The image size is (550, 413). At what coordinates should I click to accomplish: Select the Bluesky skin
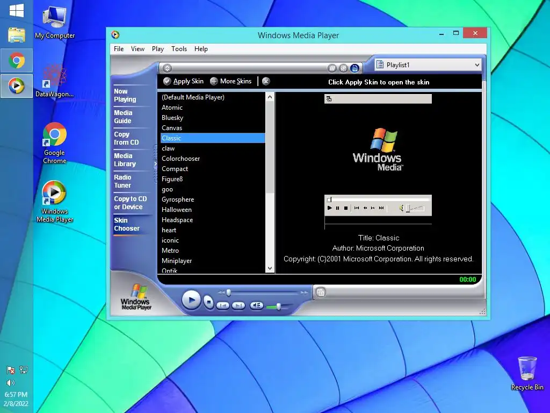tap(213, 118)
